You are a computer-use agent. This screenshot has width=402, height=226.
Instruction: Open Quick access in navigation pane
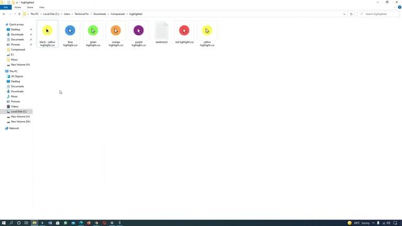click(x=16, y=24)
